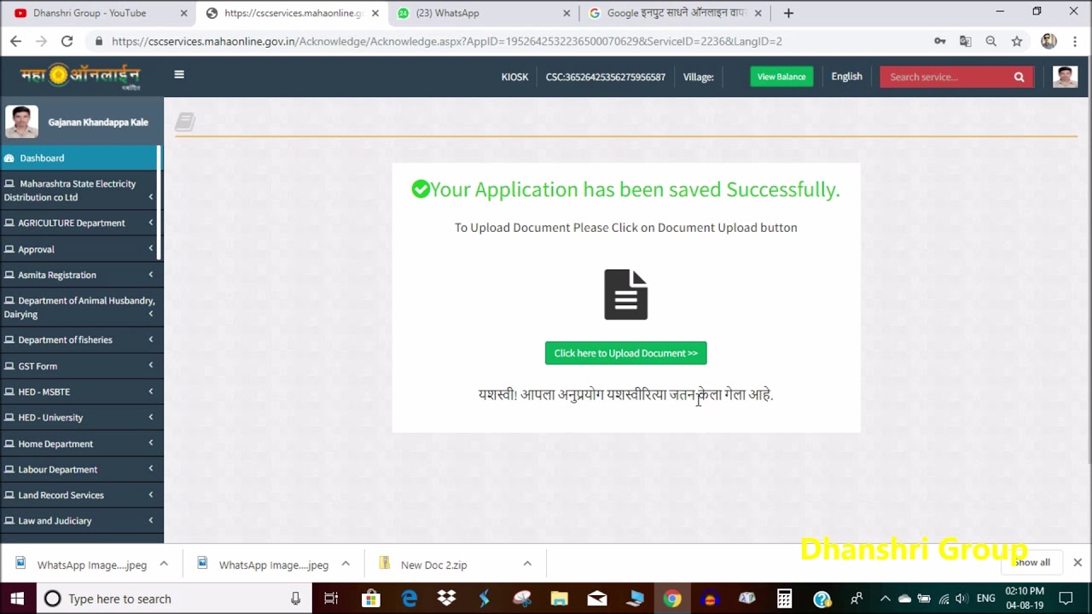Close the Dhanshri Group YouTube tab
This screenshot has width=1092, height=614.
[x=183, y=13]
